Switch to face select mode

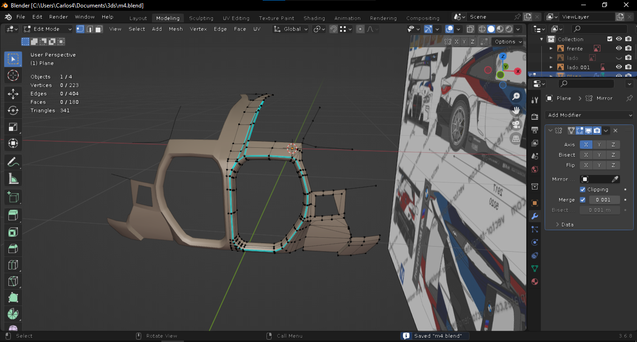pos(99,29)
